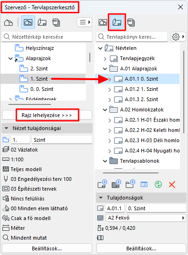Open the A2 Fekvő master layout dropdown
The height and width of the screenshot is (255, 188).
[146, 218]
